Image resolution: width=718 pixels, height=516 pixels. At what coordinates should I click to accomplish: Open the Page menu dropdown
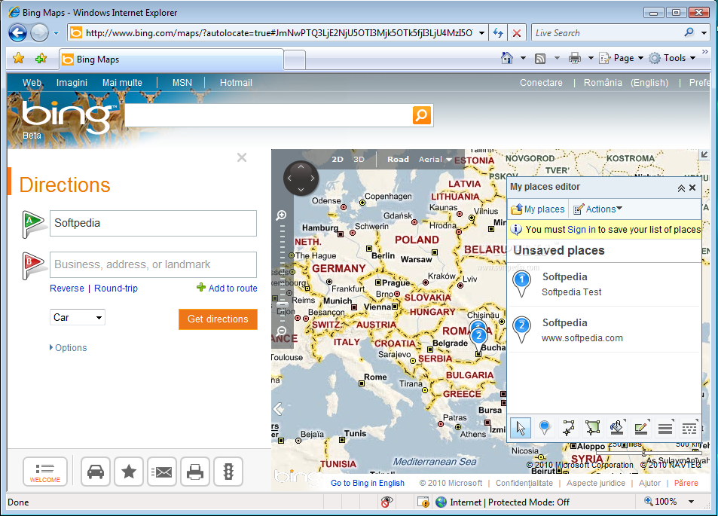pyautogui.click(x=622, y=58)
